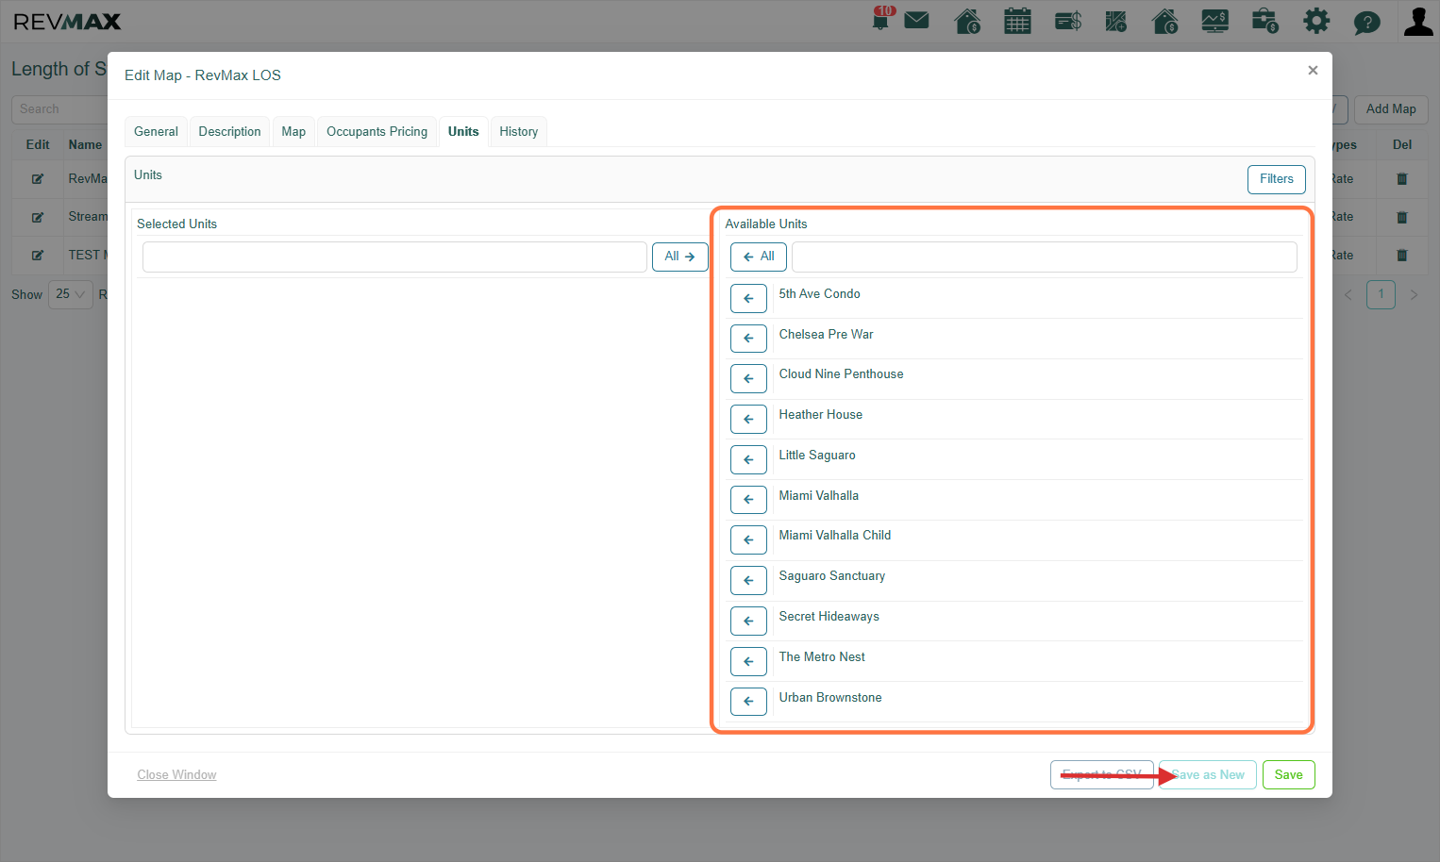Click the edit icon for the TEST row
The height and width of the screenshot is (862, 1440).
pyautogui.click(x=38, y=255)
